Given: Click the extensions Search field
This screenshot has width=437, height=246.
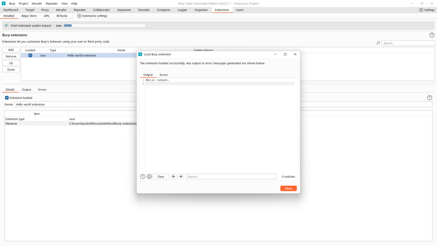Looking at the screenshot, I should pyautogui.click(x=408, y=43).
